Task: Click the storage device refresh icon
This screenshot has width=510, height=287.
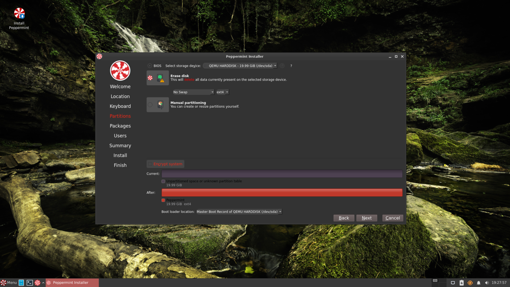Action: click(282, 66)
